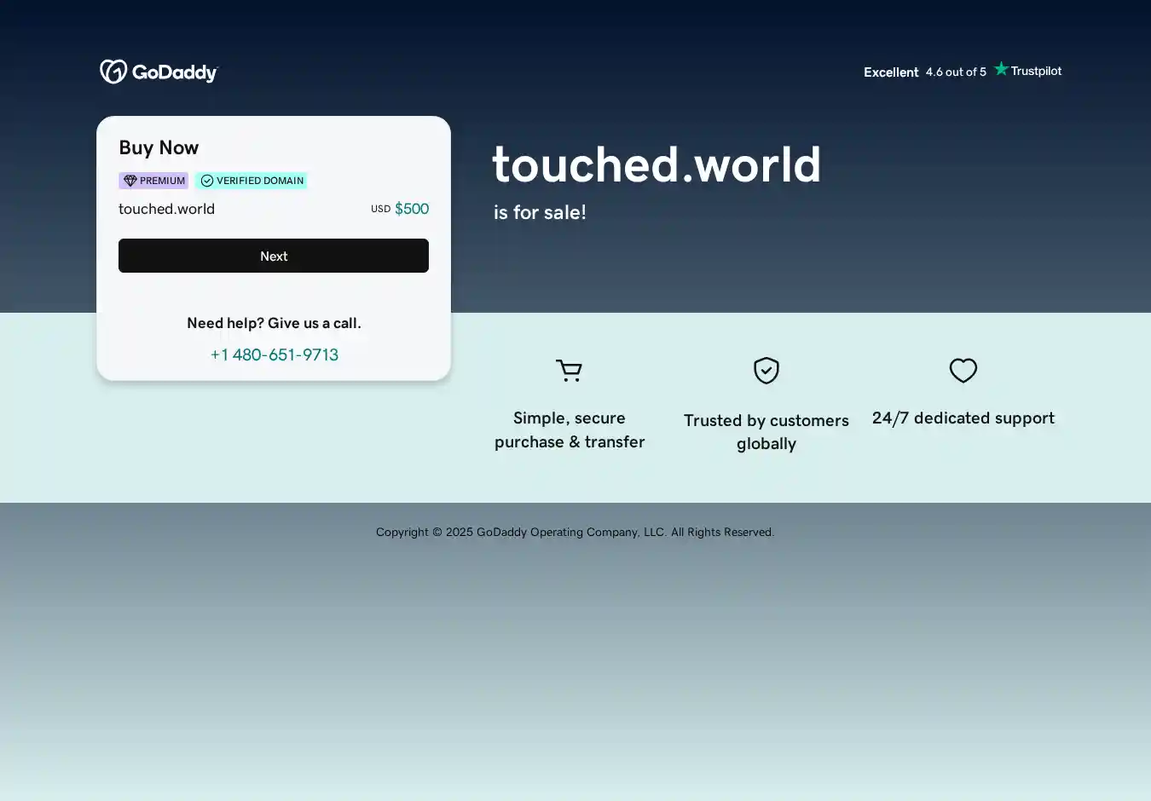Image resolution: width=1151 pixels, height=801 pixels.
Task: Click the diamond icon in Premium badge
Action: [x=130, y=181]
